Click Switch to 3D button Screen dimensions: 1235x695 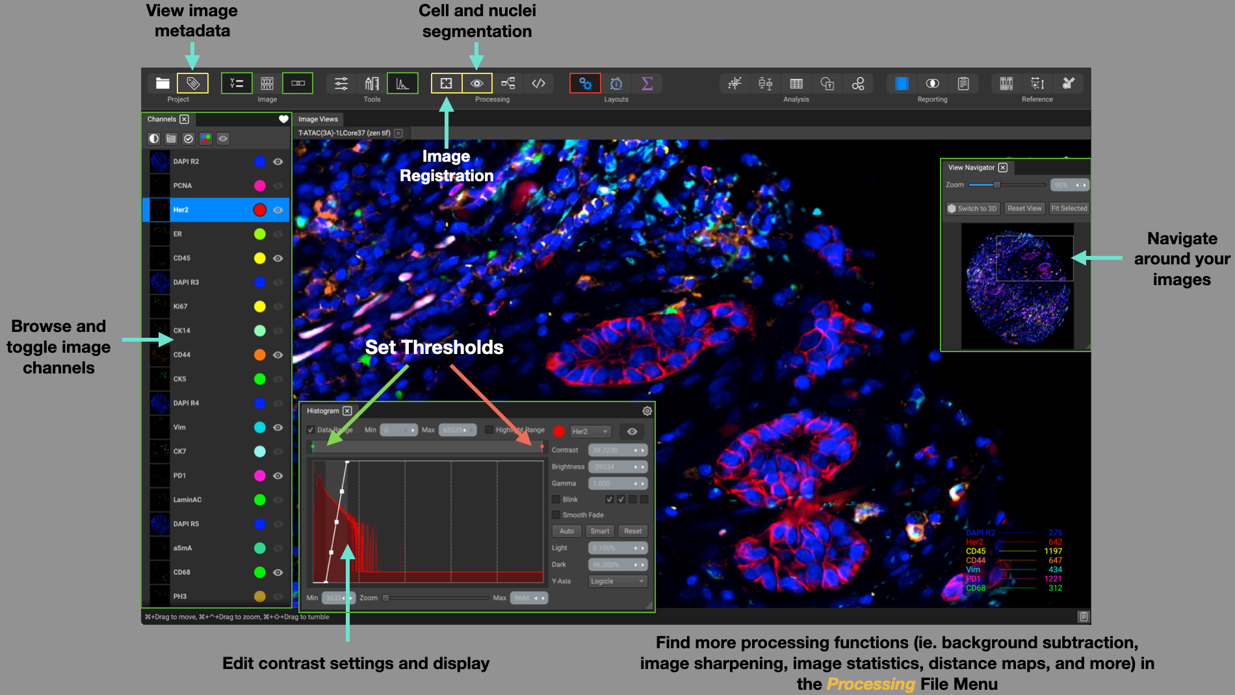coord(972,208)
